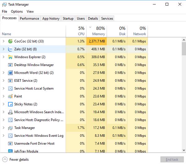Select the Windows Explorer folder icon
186x166 pixels.
(10, 57)
